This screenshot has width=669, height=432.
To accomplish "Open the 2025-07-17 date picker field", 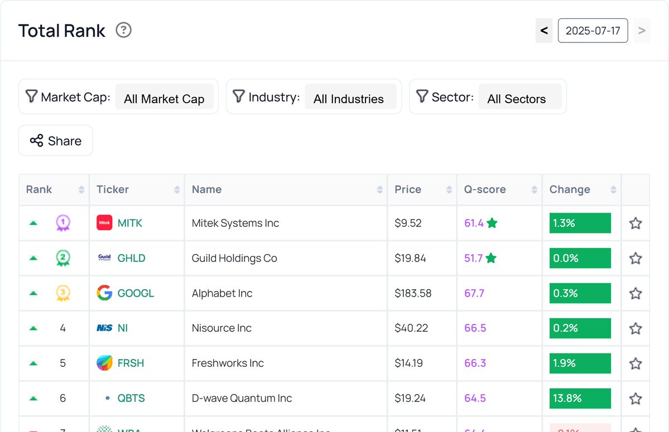I will 593,31.
